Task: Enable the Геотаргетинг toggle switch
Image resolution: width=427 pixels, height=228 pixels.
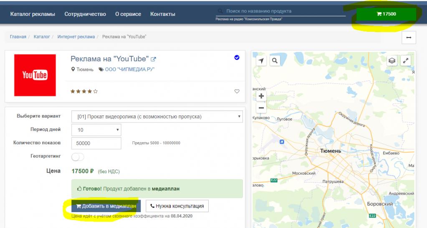Action: [x=78, y=157]
